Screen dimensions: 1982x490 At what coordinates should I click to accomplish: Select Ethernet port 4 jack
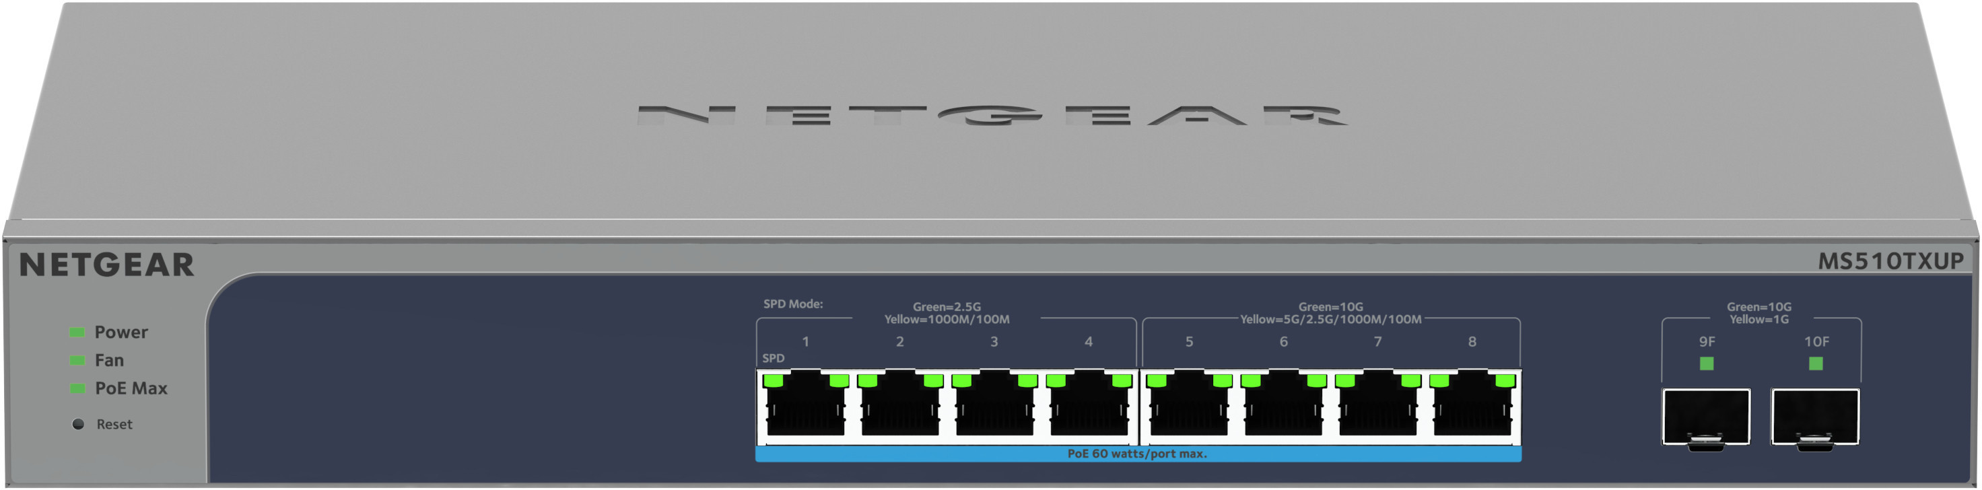coord(1089,406)
